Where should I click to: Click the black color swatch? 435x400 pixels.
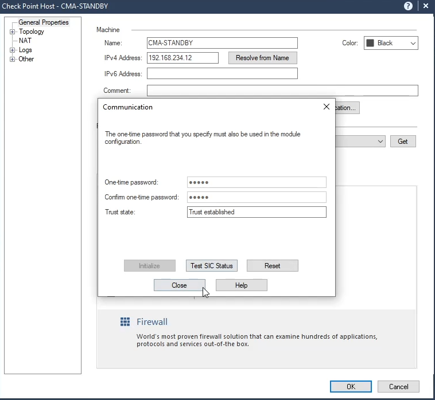click(x=370, y=44)
